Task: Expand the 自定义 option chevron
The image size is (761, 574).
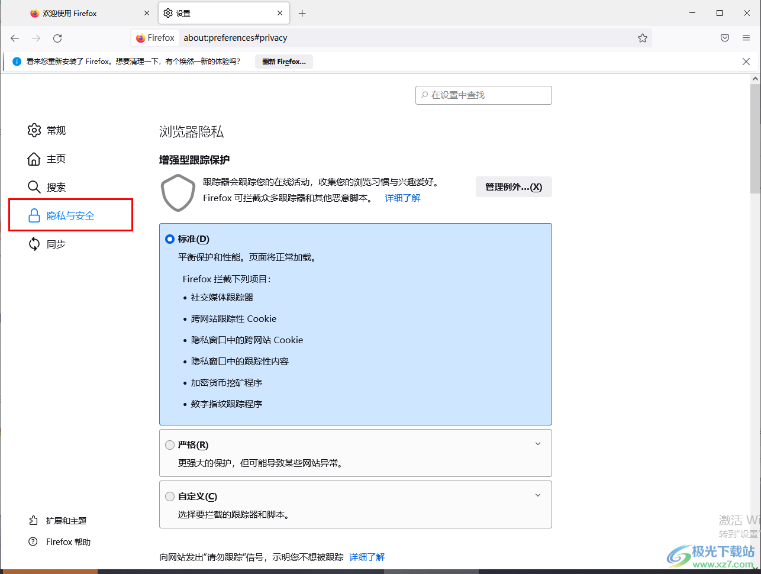Action: [538, 495]
